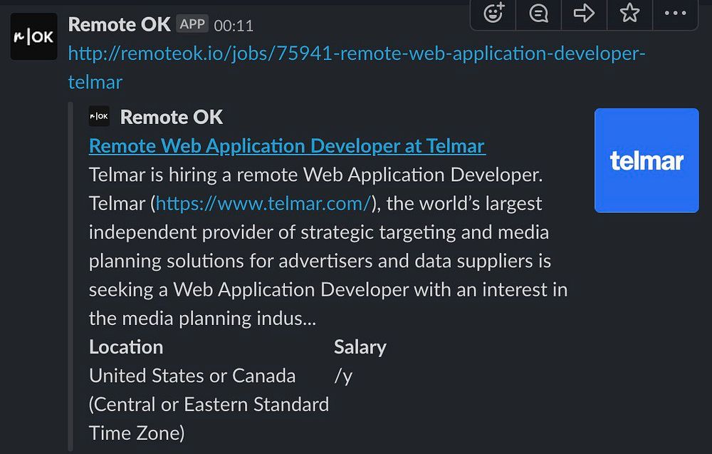Click the Remote OK attachment author name

pos(172,117)
